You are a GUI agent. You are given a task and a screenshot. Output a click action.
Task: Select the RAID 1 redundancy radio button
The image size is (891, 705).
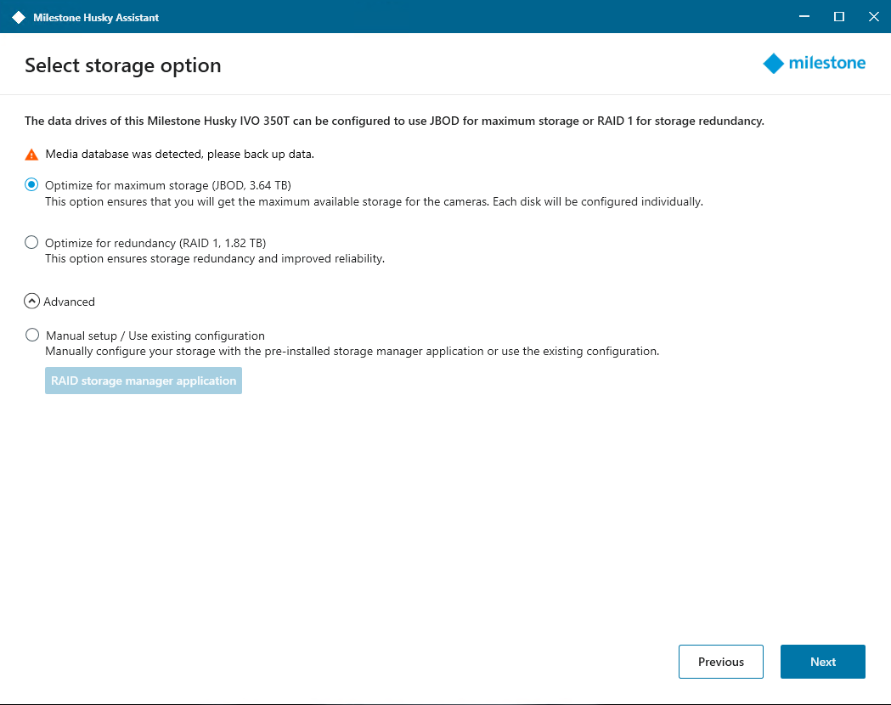point(31,242)
